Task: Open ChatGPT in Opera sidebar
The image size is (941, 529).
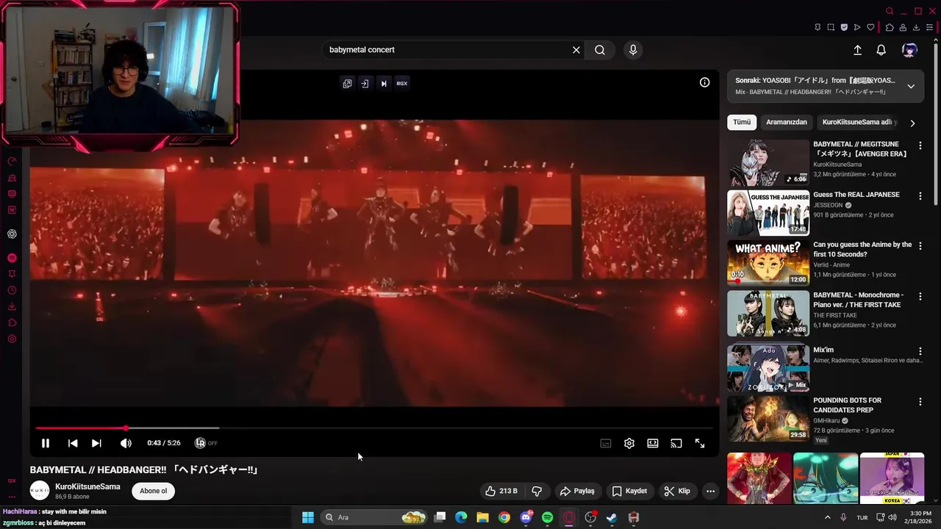Action: (12, 234)
